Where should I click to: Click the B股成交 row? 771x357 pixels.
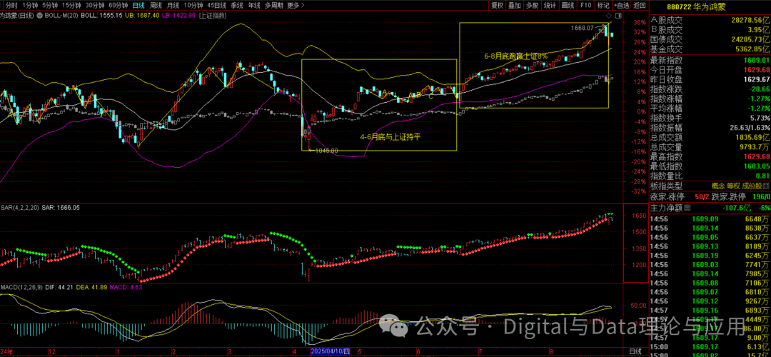pos(710,29)
